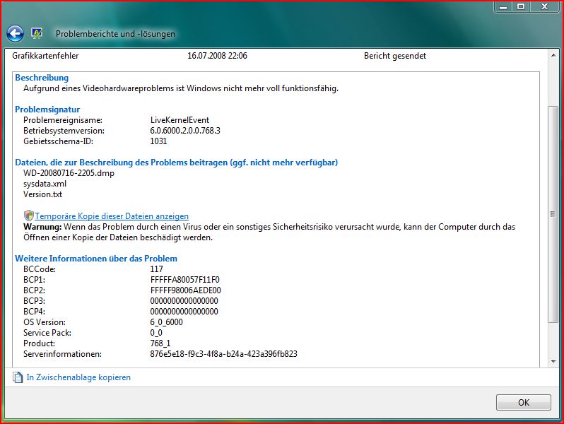Click the date 16.07.2008 22:06
The width and height of the screenshot is (564, 424).
(217, 56)
